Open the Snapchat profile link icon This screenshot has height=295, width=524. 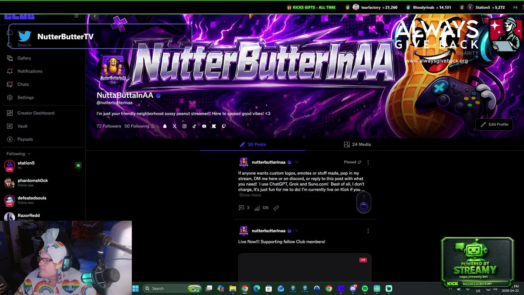click(x=165, y=126)
